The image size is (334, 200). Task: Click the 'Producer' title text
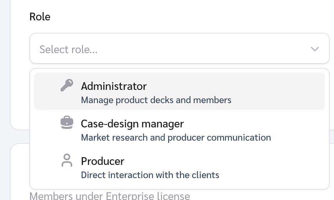(x=102, y=161)
